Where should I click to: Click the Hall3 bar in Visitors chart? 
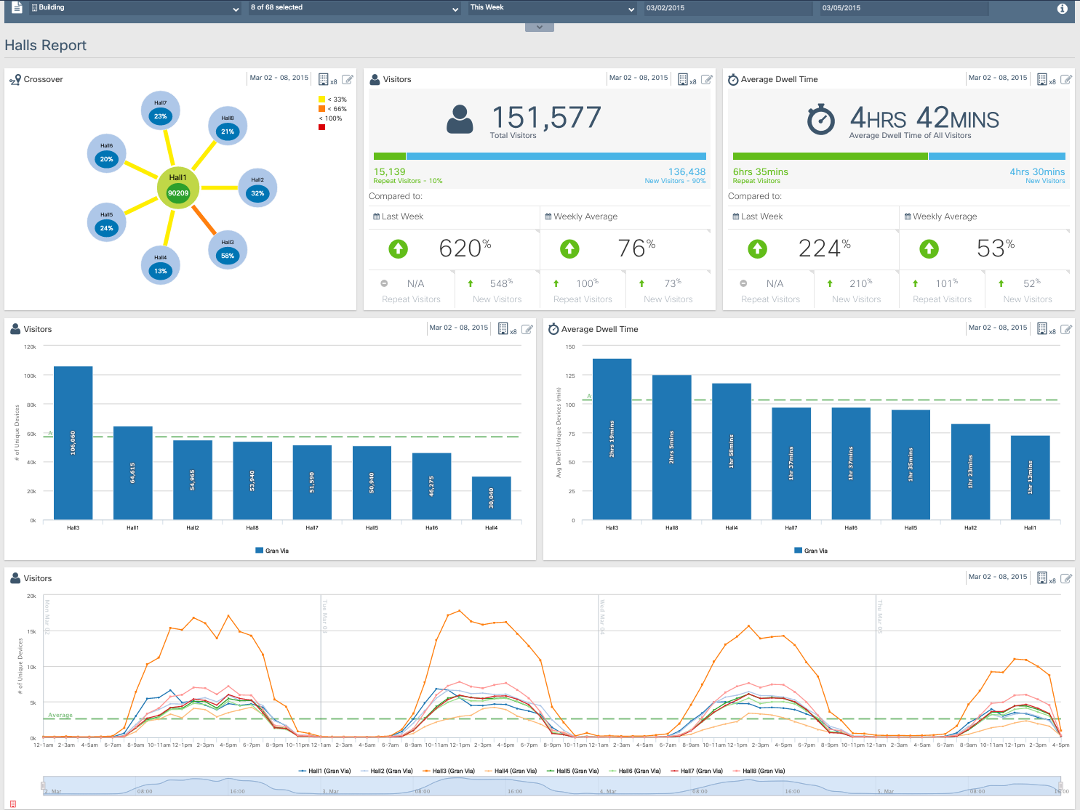pos(73,442)
